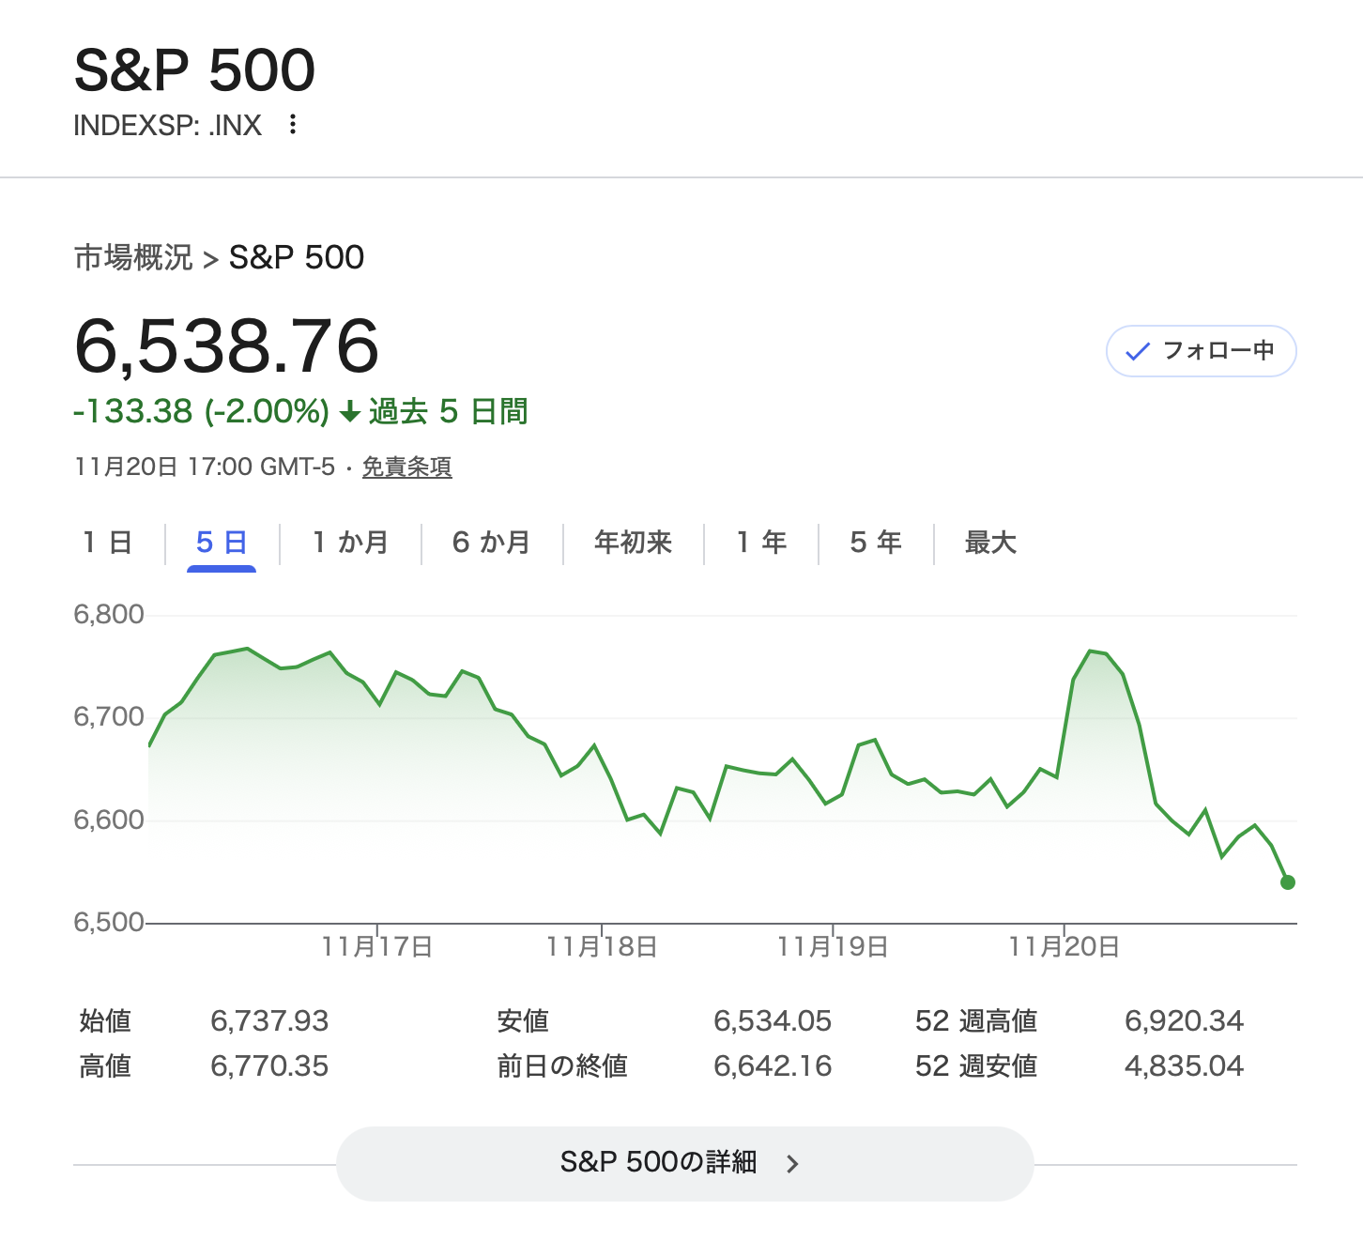Switch chart to 1 年 range
Image resolution: width=1363 pixels, height=1256 pixels.
(761, 543)
